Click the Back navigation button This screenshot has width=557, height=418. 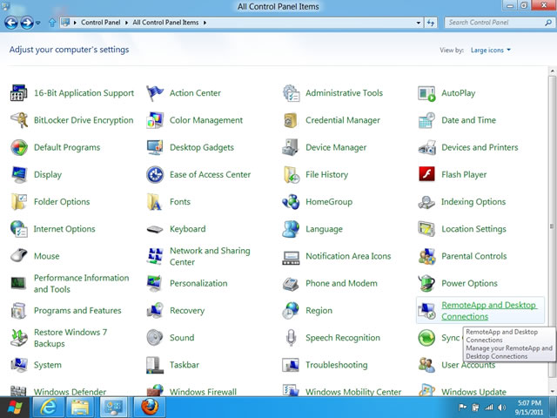pyautogui.click(x=11, y=23)
